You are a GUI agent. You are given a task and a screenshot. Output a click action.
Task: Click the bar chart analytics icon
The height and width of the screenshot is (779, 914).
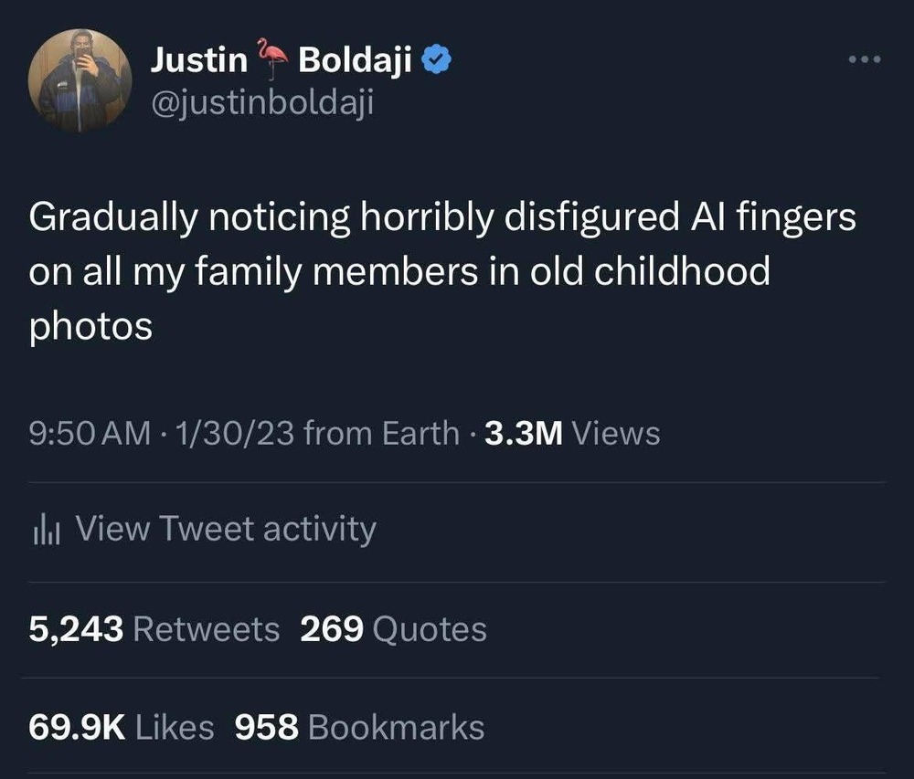point(46,530)
